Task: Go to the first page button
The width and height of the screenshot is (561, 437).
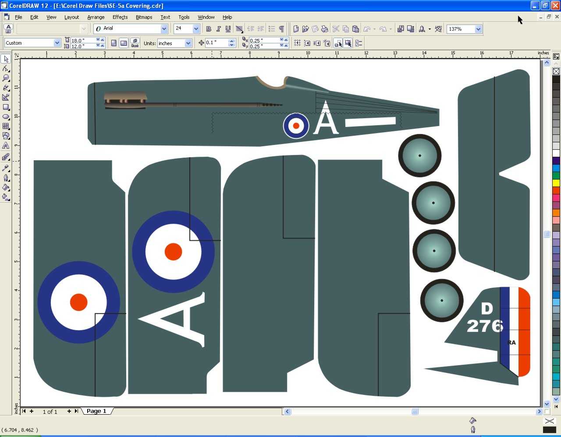Action: pos(24,411)
